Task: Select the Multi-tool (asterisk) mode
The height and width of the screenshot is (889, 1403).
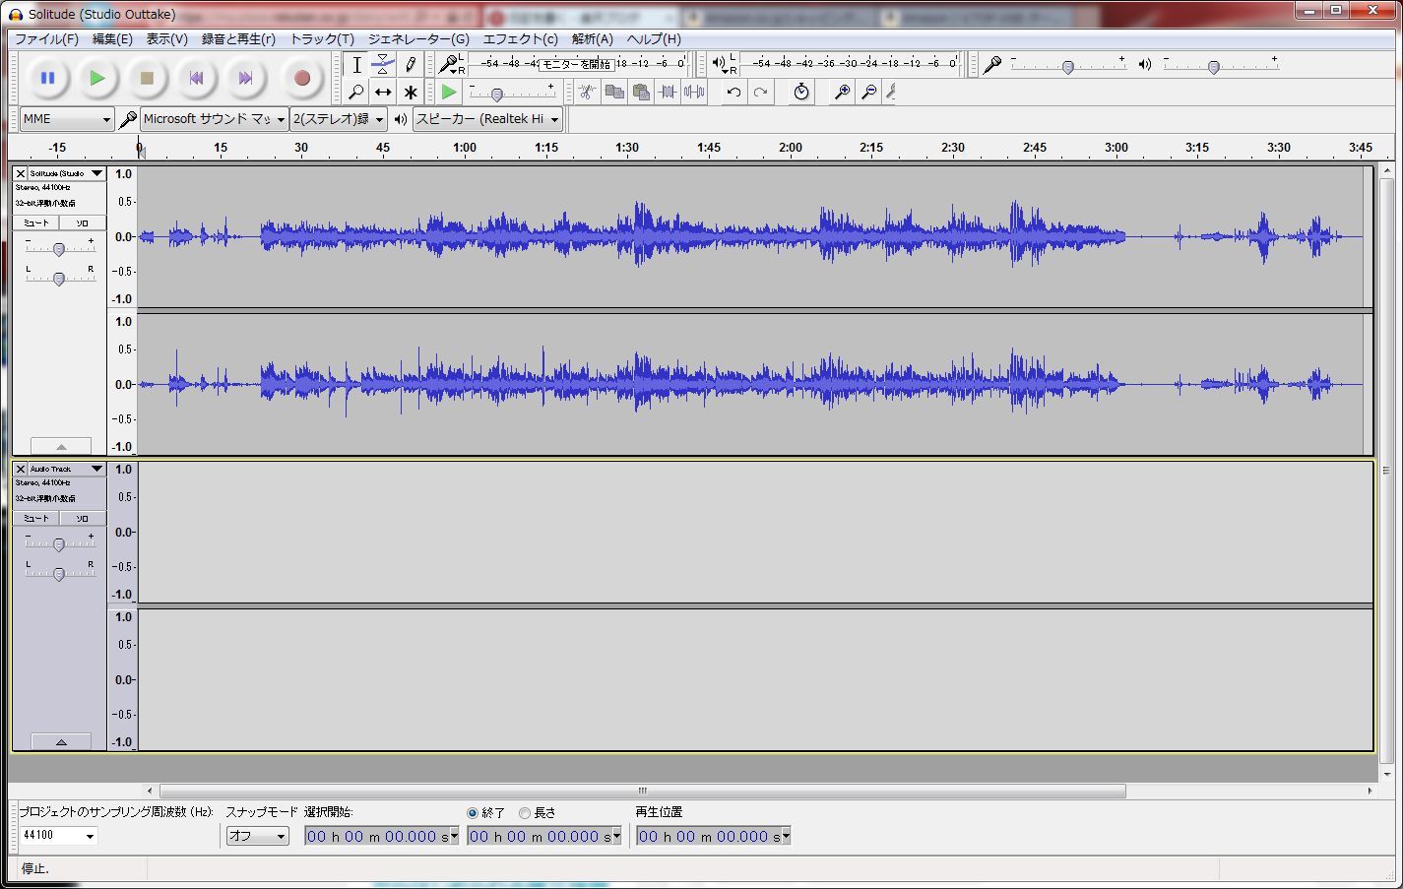Action: pyautogui.click(x=411, y=93)
